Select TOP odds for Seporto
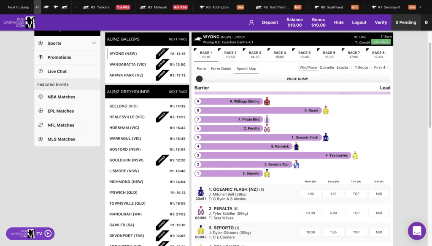Viewport: 432px width, 246px height. click(356, 232)
